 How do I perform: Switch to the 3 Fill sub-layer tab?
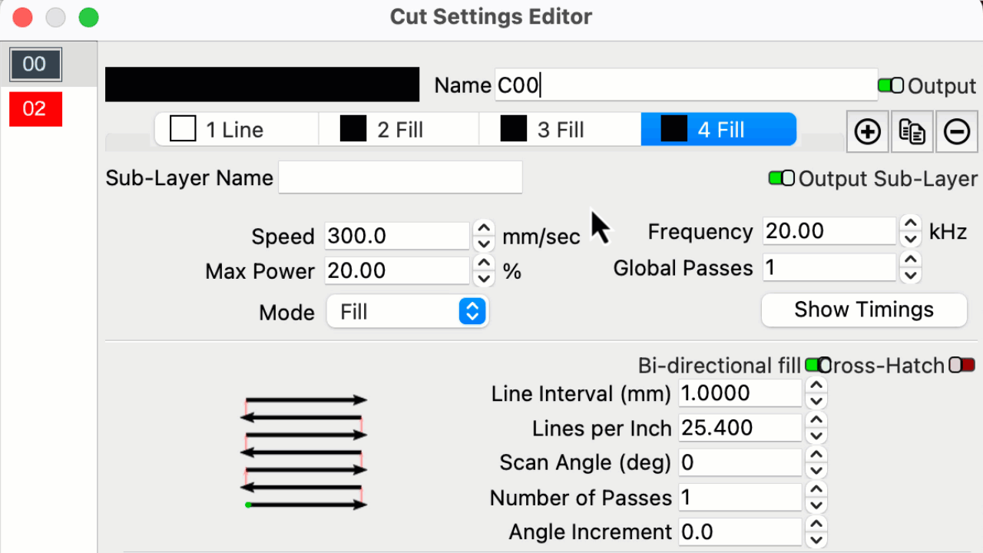click(x=559, y=130)
